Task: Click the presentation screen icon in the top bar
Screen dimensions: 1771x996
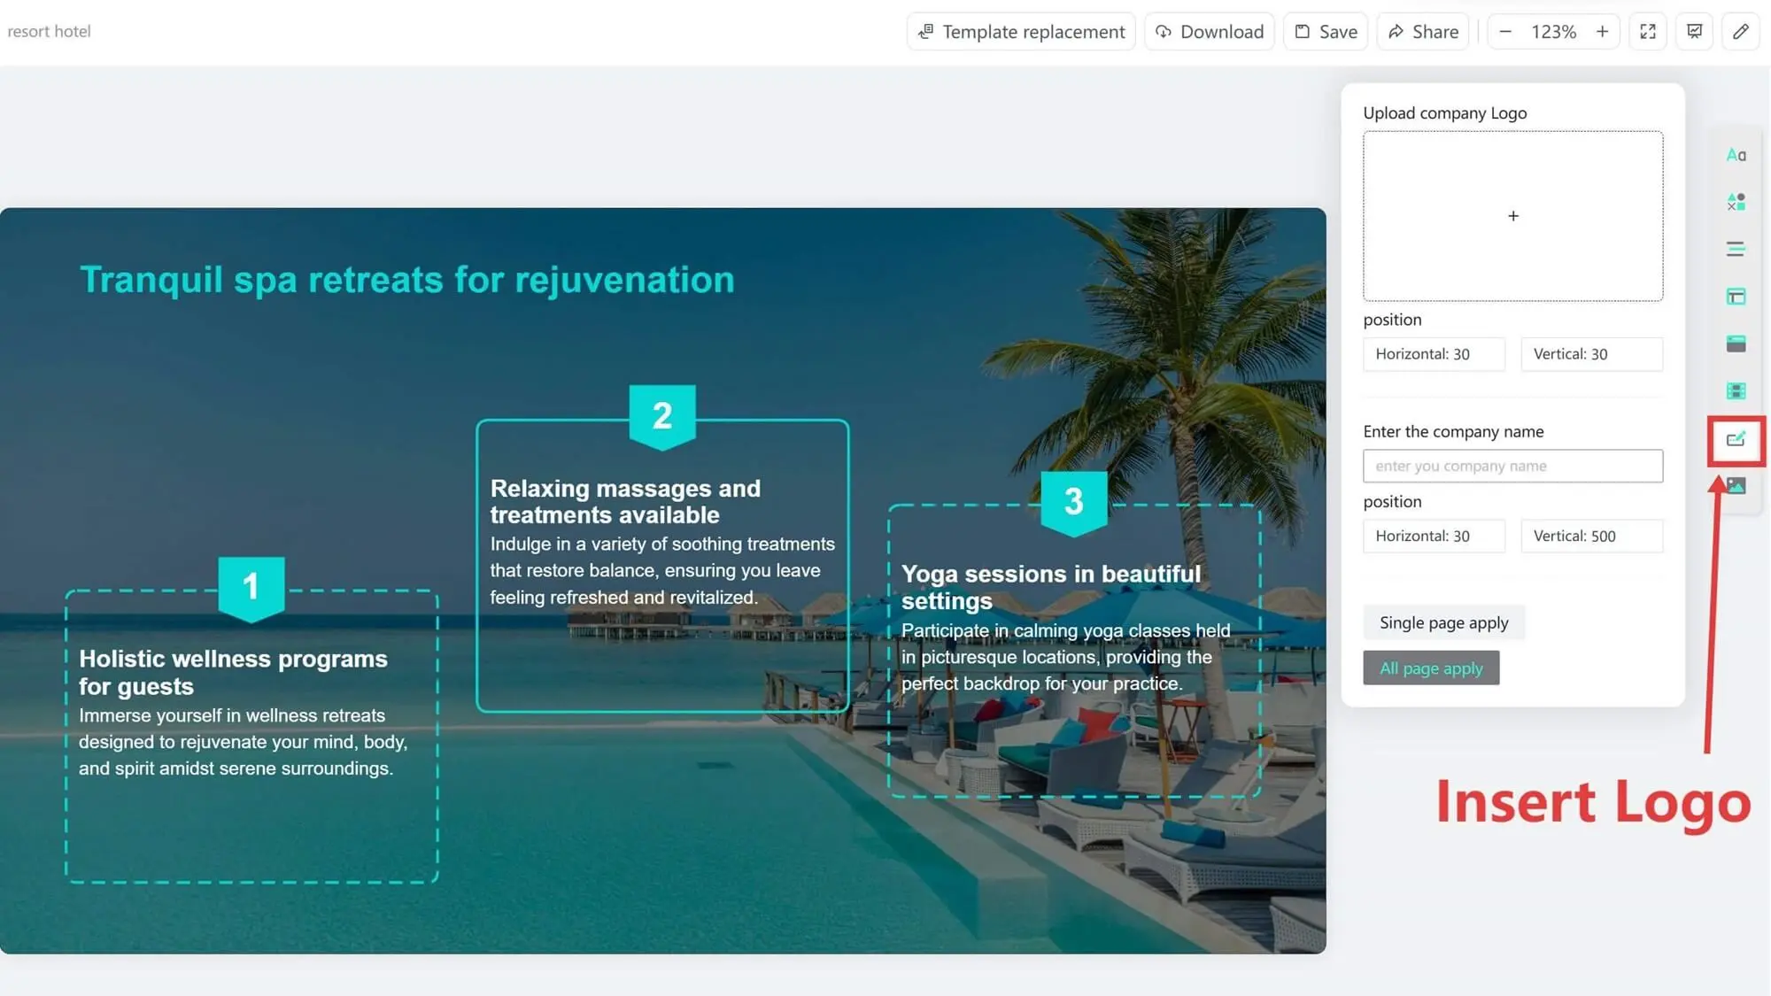Action: click(x=1694, y=32)
